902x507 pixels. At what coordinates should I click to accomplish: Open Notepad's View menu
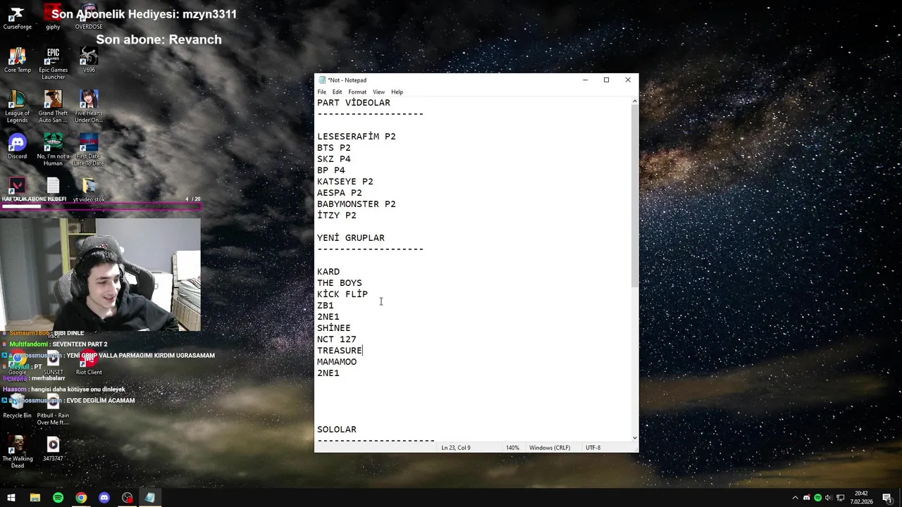[x=378, y=92]
